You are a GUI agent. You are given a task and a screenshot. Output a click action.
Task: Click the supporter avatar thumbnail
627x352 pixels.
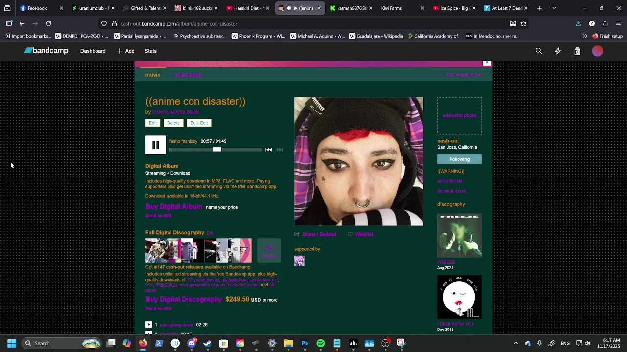pos(299,261)
